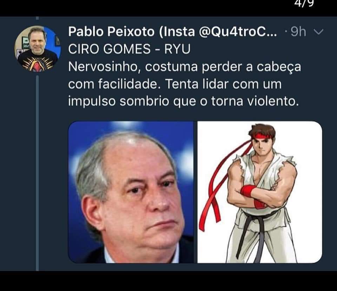Open the tweet options chevron

(318, 32)
